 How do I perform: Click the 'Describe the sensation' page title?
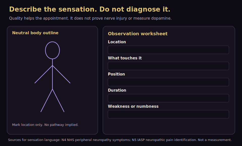[90, 9]
